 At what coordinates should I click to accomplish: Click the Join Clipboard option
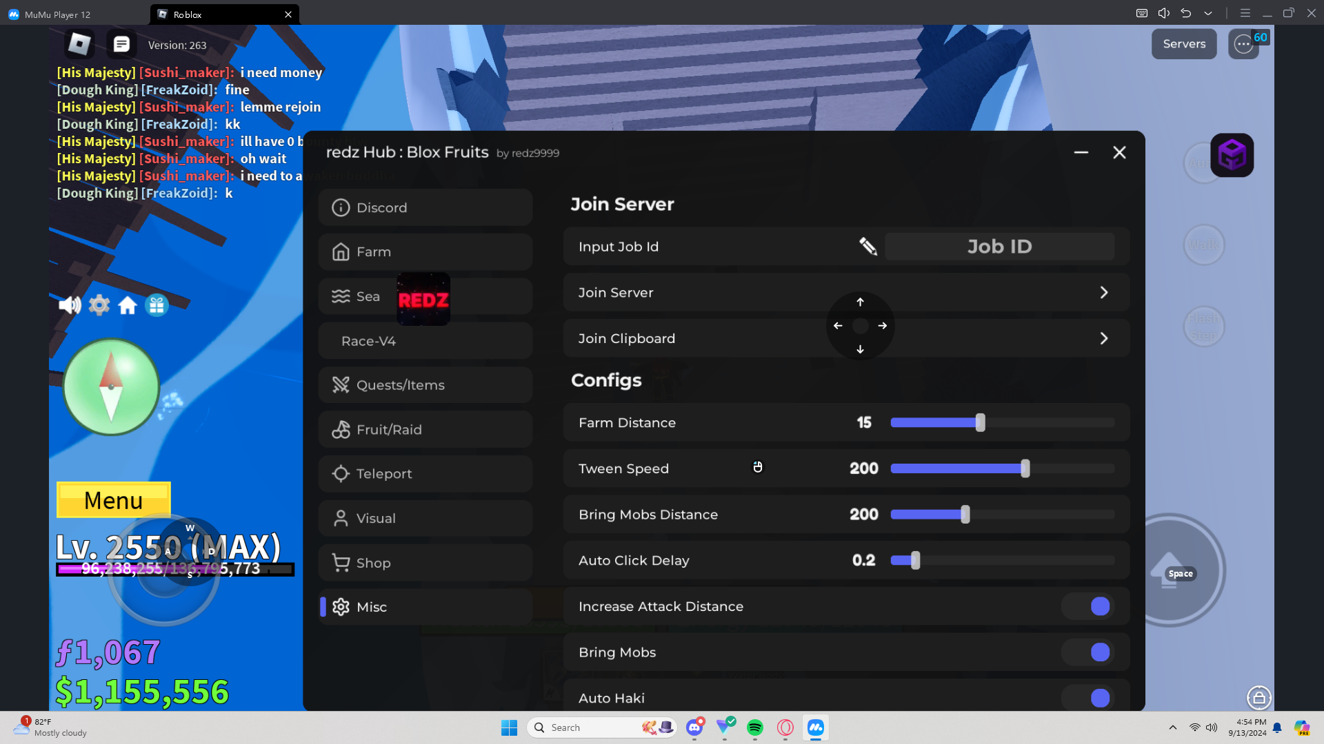(x=846, y=338)
